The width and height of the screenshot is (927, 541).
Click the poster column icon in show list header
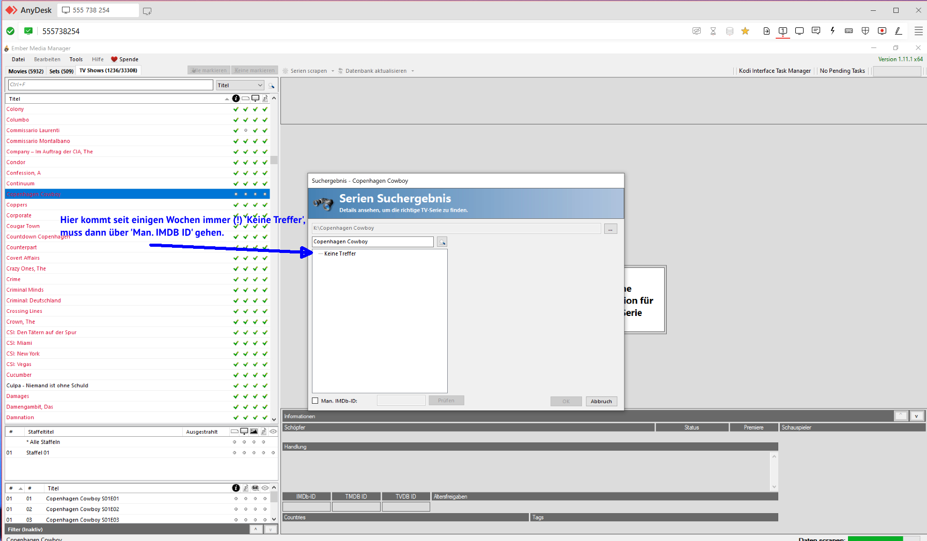[265, 98]
